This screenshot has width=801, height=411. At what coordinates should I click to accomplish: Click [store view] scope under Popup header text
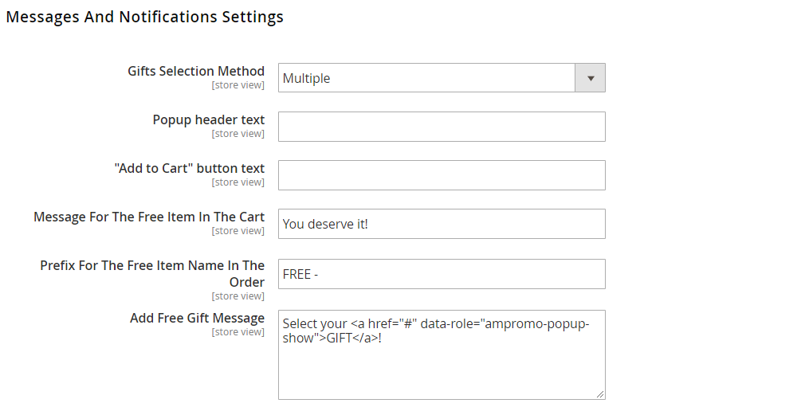click(238, 134)
